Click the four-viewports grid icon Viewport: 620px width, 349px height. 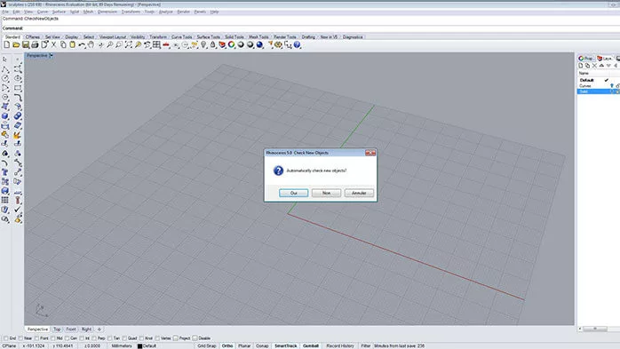(156, 45)
